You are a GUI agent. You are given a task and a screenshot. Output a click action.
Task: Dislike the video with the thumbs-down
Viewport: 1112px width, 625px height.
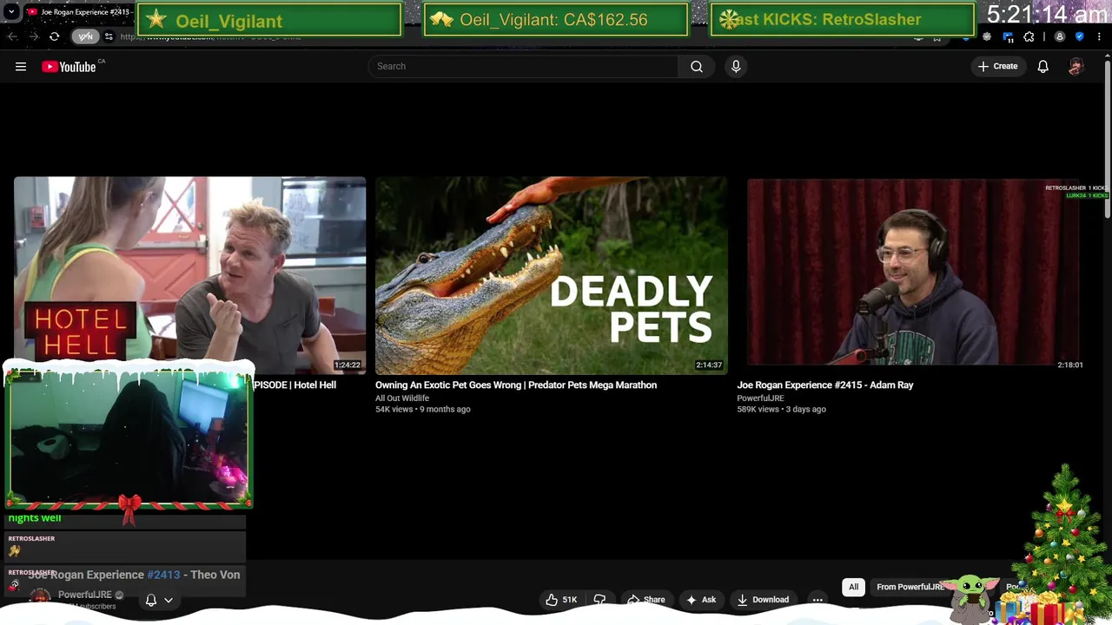[599, 600]
